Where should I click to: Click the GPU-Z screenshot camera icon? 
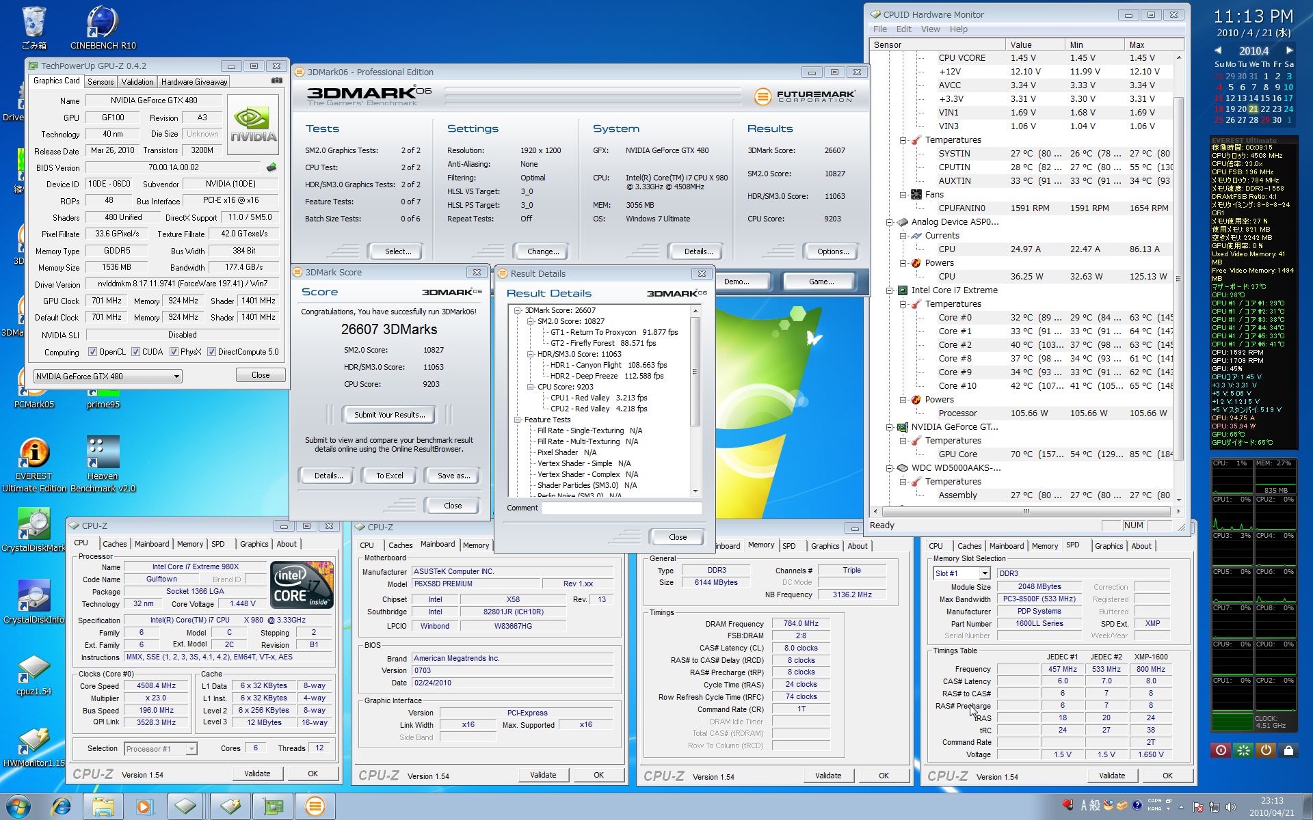[x=276, y=81]
